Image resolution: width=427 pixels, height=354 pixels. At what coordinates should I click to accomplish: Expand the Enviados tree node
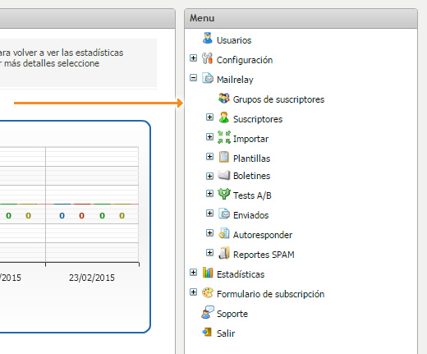coord(209,214)
